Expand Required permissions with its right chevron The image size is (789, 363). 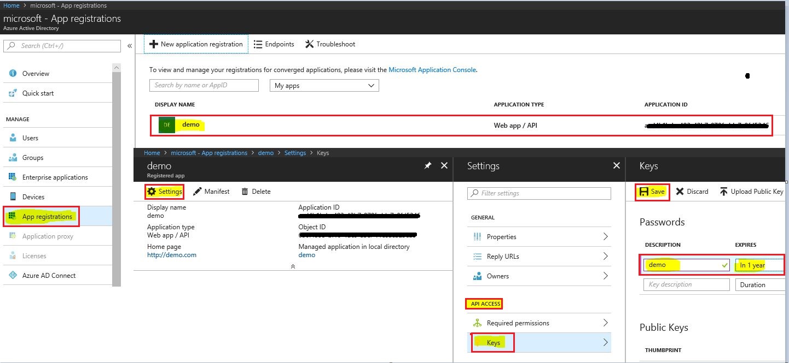click(x=605, y=323)
